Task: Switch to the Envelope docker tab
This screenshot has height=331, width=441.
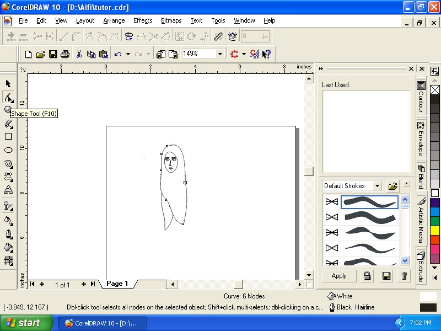Action: 421,139
